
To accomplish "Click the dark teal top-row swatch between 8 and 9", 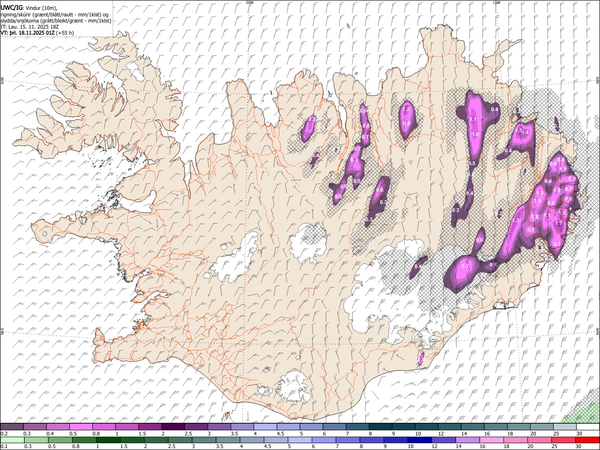I will click(380, 427).
